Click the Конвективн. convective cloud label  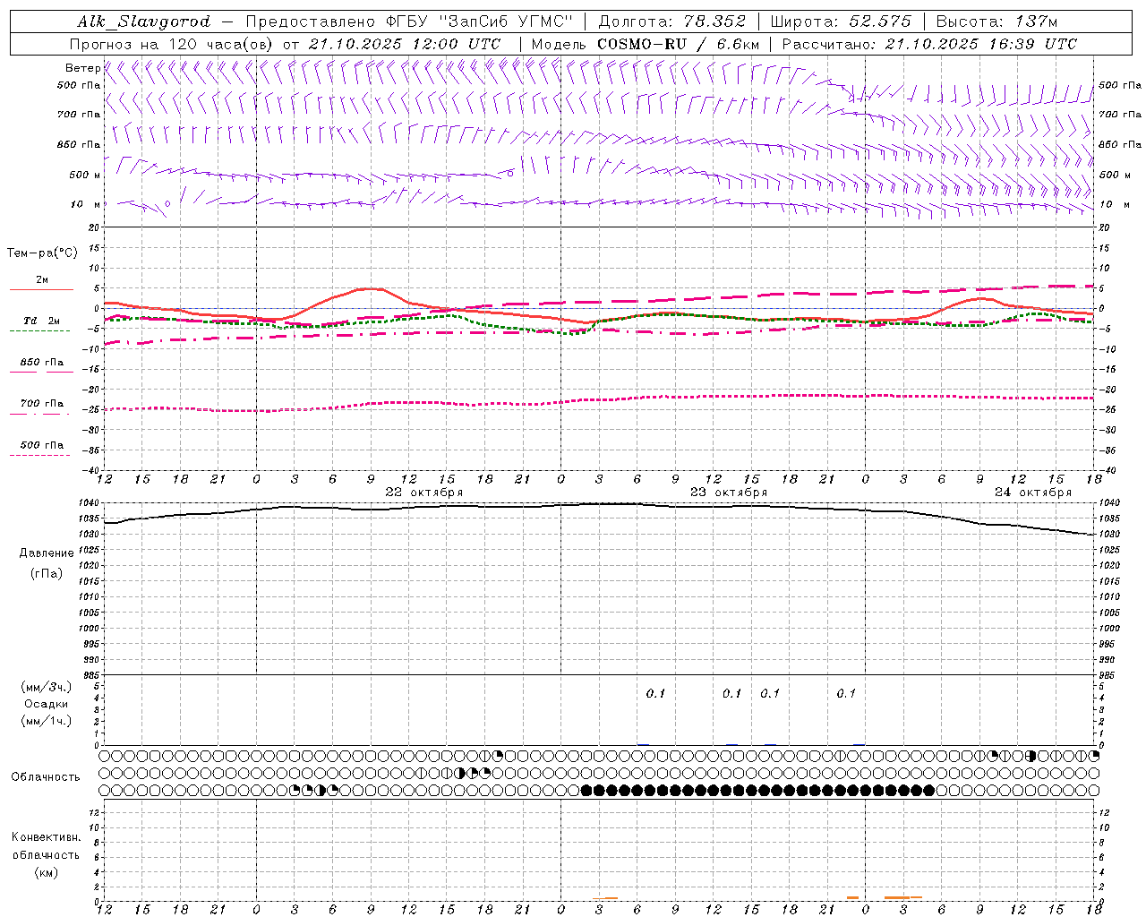tap(47, 837)
